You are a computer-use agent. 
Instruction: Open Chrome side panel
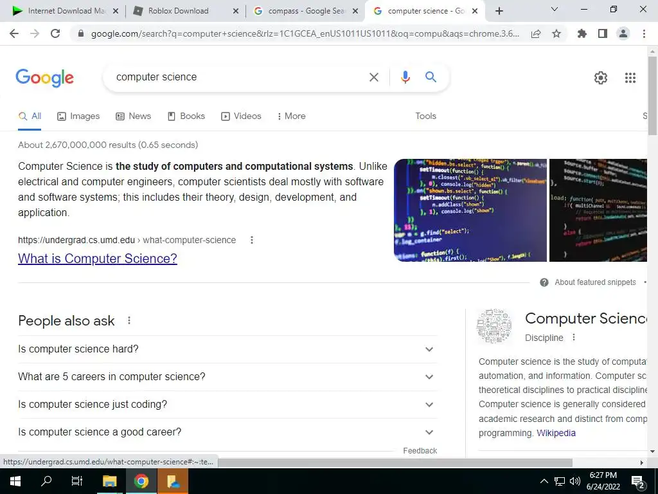pyautogui.click(x=603, y=33)
